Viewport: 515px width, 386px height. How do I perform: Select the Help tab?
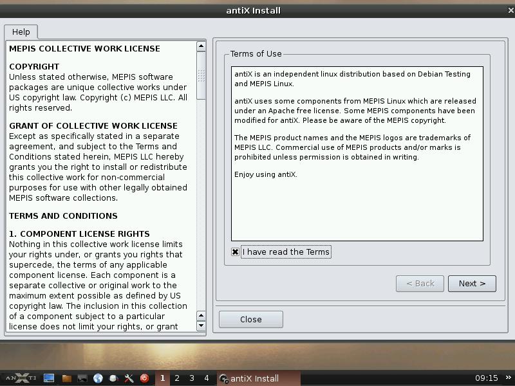tap(21, 32)
